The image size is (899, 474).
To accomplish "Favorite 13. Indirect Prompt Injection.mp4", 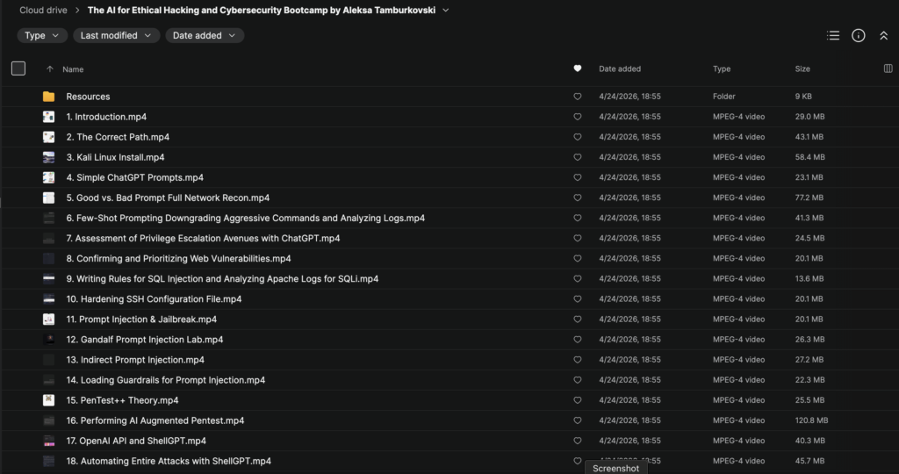I will (x=578, y=359).
